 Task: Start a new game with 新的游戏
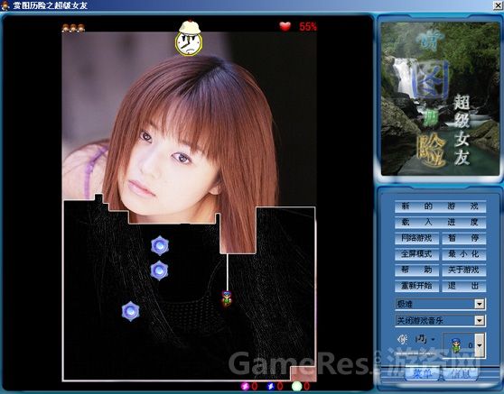pos(440,206)
